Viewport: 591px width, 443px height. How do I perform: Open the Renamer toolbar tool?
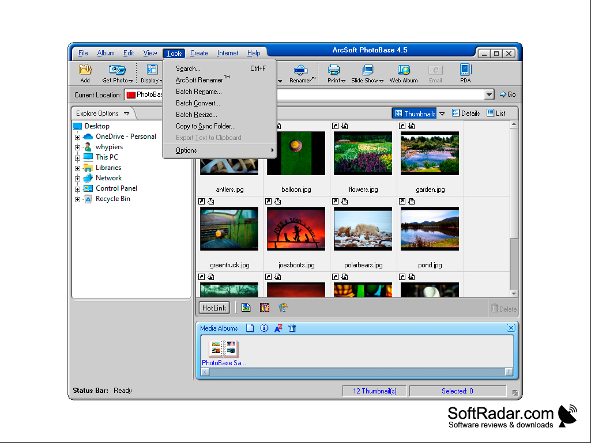pyautogui.click(x=300, y=70)
